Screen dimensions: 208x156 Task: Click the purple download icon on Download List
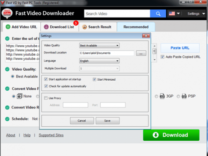click(46, 27)
